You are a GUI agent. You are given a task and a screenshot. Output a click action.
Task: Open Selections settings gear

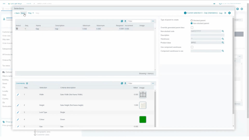click(x=229, y=13)
